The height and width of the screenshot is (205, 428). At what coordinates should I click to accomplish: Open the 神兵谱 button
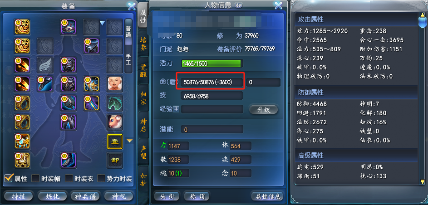[x=84, y=196]
